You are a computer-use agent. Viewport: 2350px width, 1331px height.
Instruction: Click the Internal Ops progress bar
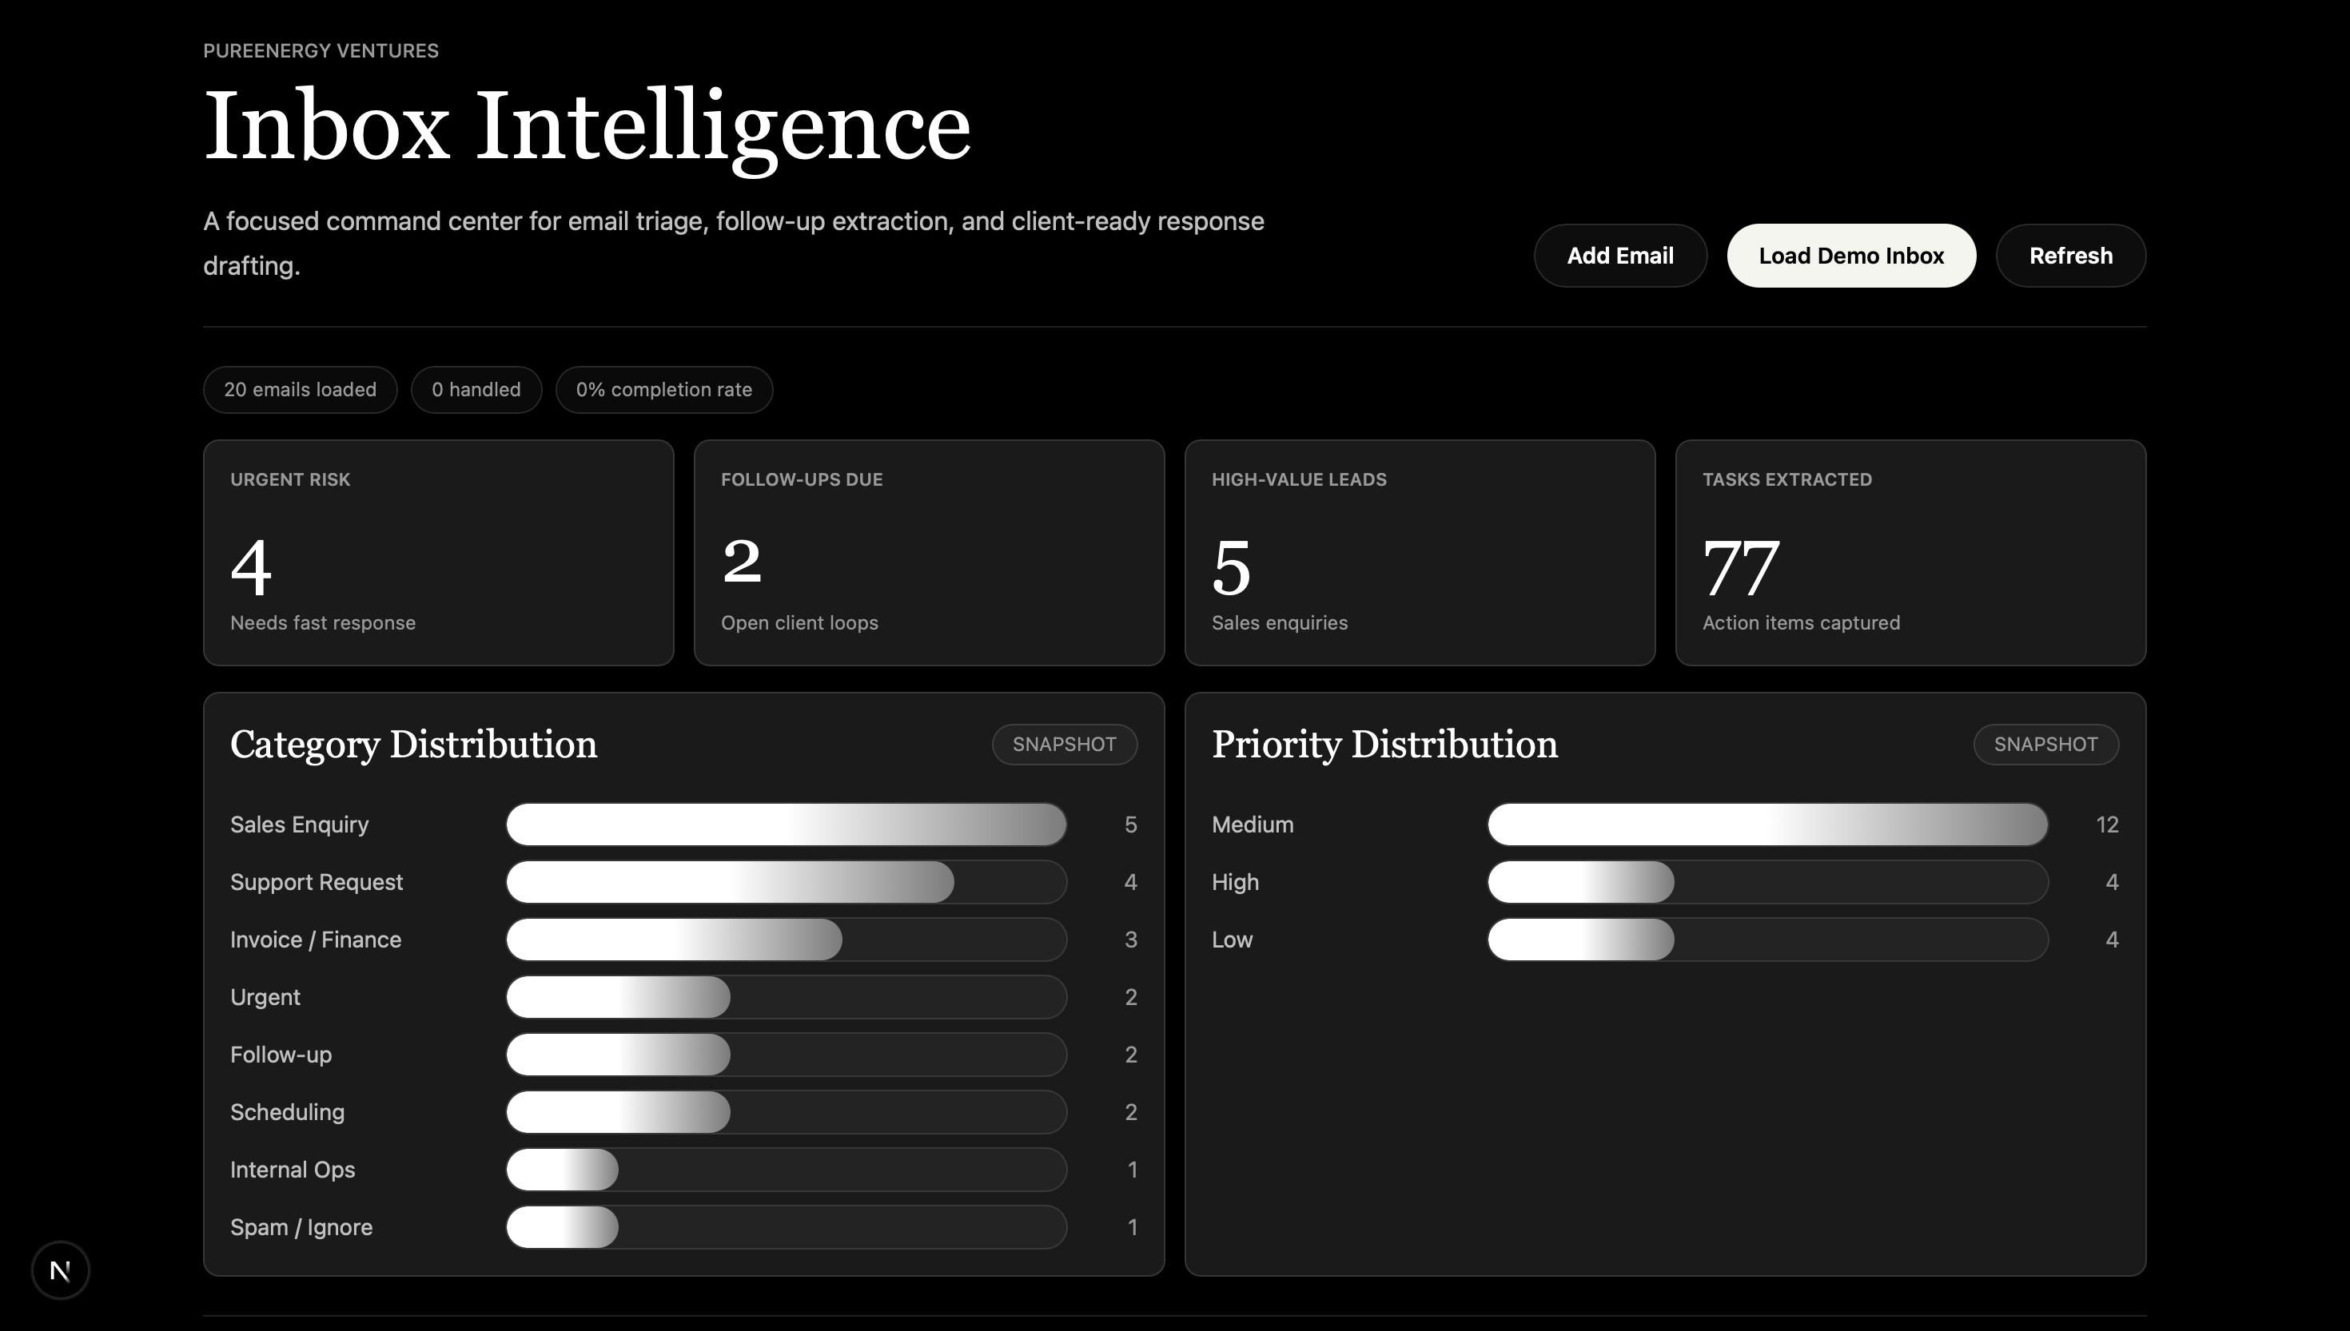coord(787,1170)
